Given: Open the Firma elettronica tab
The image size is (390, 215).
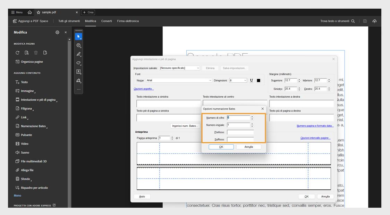Looking at the screenshot, I should pyautogui.click(x=128, y=21).
